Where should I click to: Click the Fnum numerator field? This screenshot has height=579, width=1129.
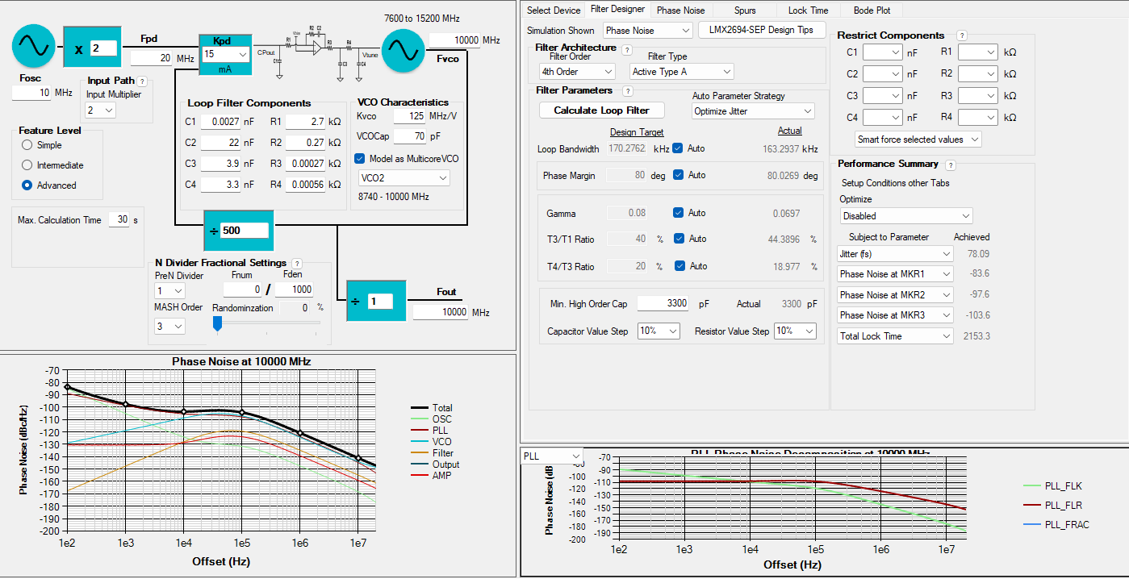tap(242, 289)
